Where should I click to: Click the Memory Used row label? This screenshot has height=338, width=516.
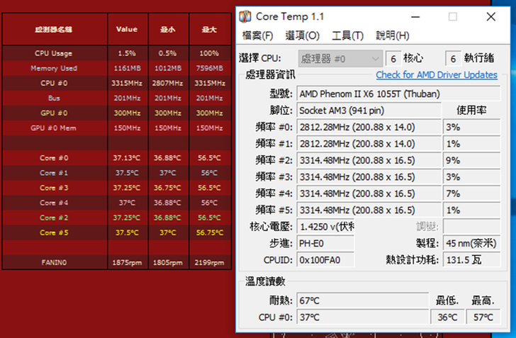point(54,68)
